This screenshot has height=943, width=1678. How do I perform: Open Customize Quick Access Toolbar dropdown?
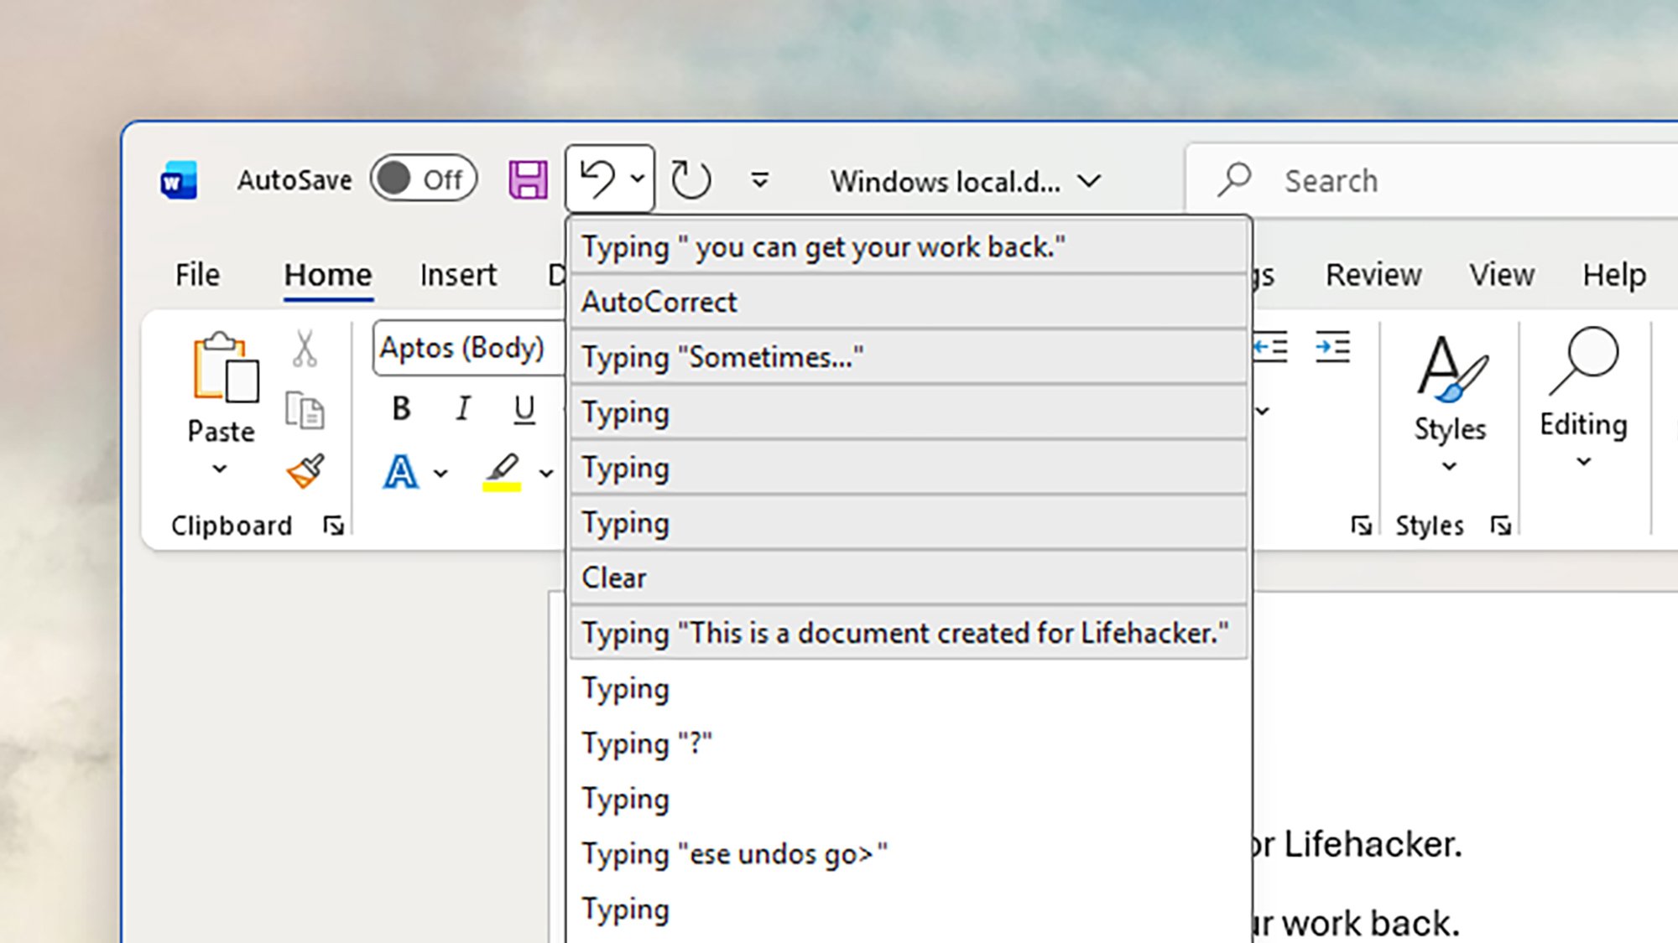759,180
